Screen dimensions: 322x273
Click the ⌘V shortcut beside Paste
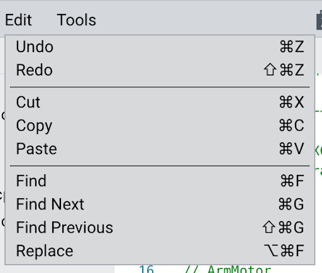(x=292, y=148)
